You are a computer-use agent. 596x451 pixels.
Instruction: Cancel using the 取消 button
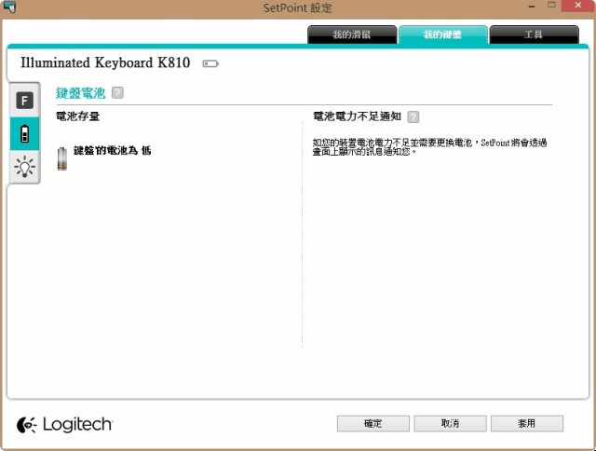coord(450,423)
